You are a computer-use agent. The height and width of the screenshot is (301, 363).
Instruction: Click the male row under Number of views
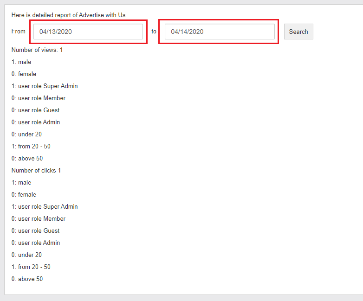click(x=21, y=62)
